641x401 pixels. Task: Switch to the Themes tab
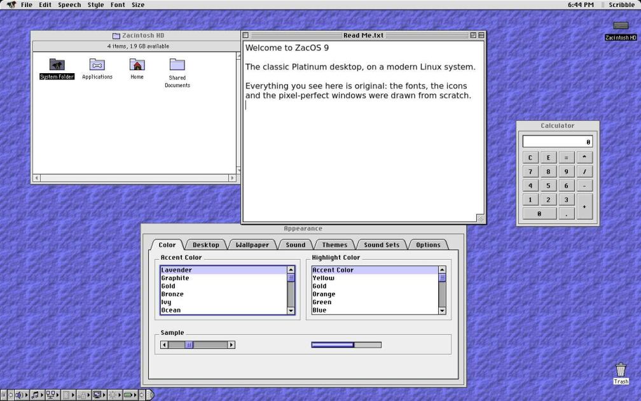point(334,244)
